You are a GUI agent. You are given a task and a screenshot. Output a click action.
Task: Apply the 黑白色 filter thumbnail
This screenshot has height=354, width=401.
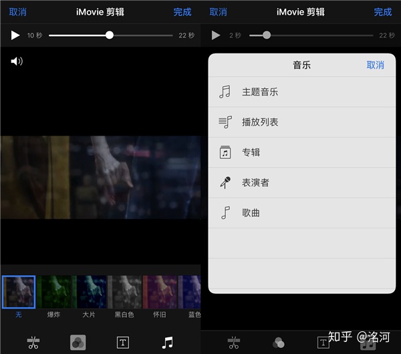point(124,292)
